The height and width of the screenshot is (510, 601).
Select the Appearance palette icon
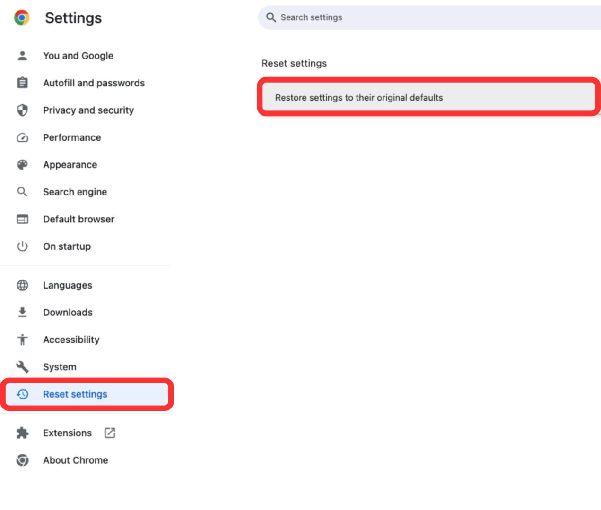point(22,164)
